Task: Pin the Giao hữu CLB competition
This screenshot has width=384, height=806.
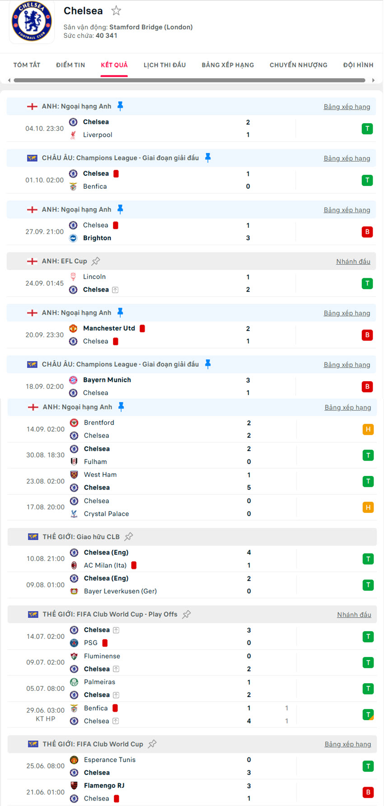Action: click(129, 536)
